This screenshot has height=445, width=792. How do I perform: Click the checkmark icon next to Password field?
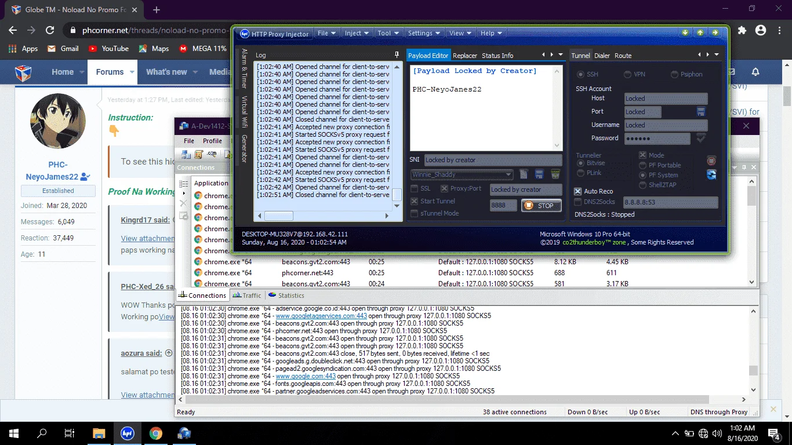click(701, 138)
